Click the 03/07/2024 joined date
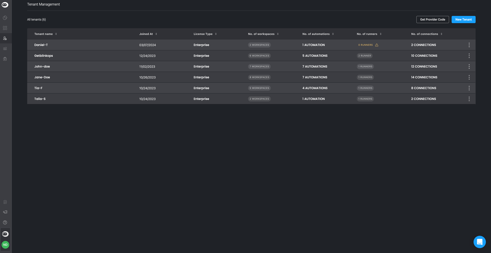The image size is (491, 253). [148, 45]
